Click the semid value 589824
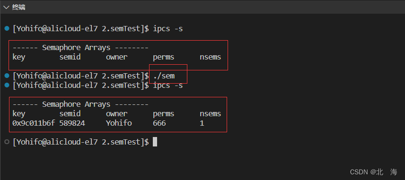 (x=72, y=123)
